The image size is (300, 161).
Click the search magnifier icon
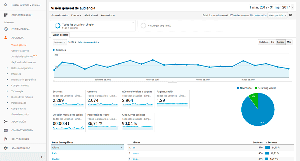click(6, 5)
